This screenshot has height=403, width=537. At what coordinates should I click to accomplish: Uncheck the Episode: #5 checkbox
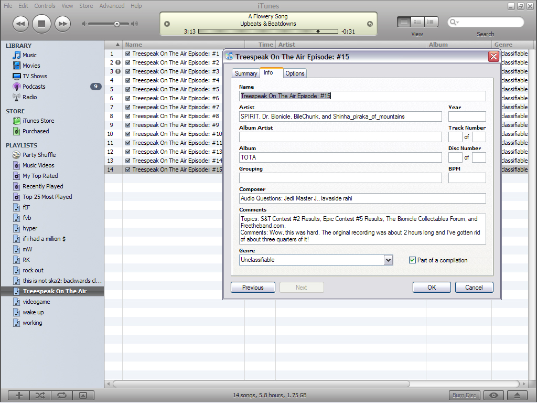click(128, 89)
